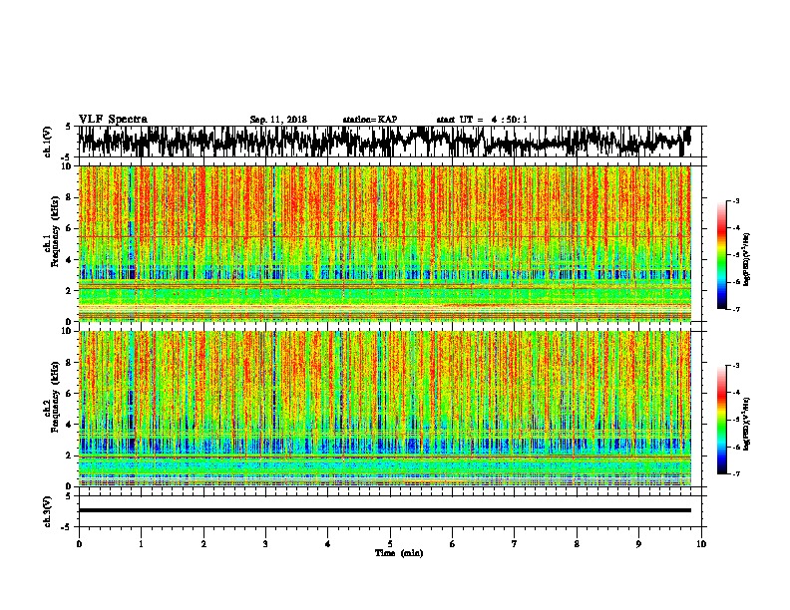
Task: Click the "-7" tick on ch.1 colorbar
Action: click(736, 309)
